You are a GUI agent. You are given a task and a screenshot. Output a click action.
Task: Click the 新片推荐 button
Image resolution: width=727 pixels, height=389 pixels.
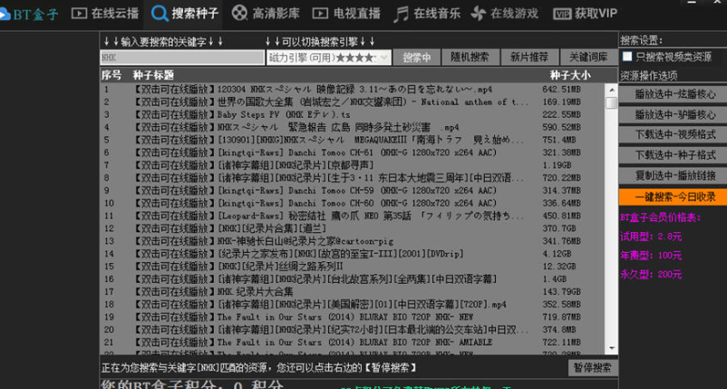click(x=529, y=57)
